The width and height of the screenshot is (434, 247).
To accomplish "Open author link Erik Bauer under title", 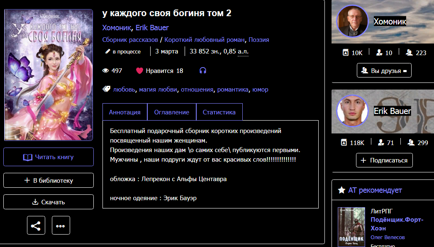I will click(152, 28).
